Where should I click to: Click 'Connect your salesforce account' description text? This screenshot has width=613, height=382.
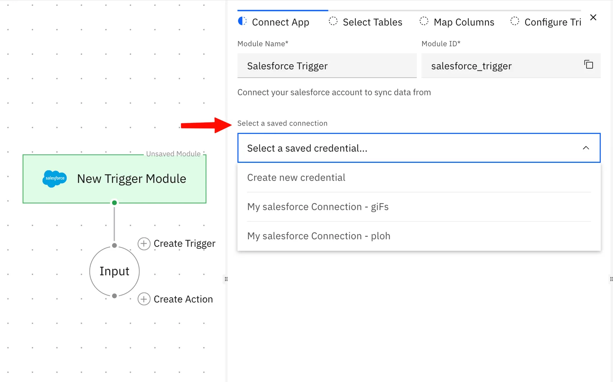[334, 92]
